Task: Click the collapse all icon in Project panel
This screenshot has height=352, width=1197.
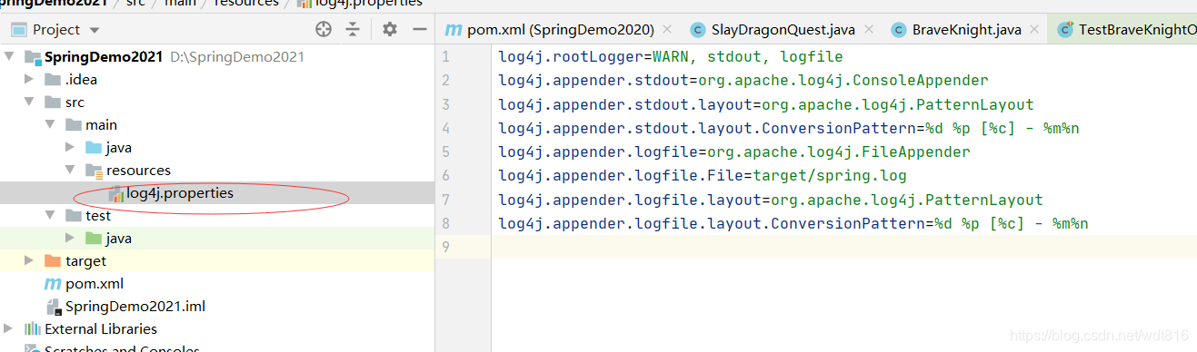Action: [x=353, y=30]
